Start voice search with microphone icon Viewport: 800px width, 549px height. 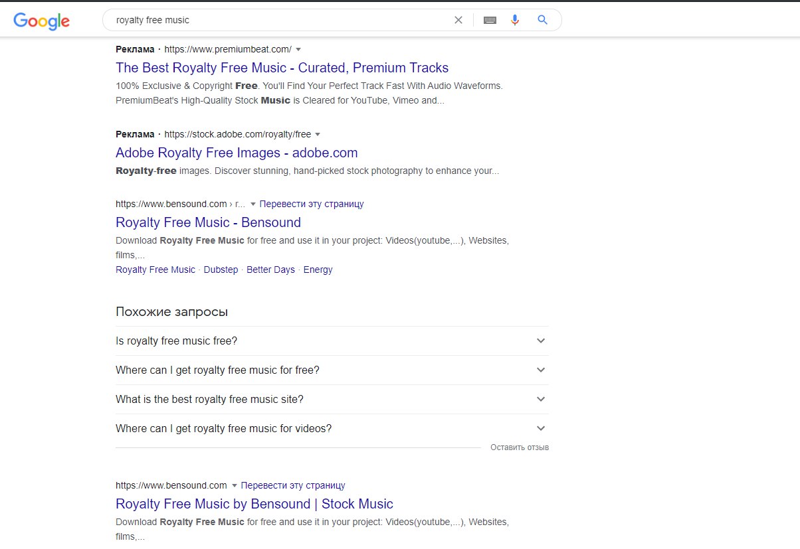coord(515,20)
